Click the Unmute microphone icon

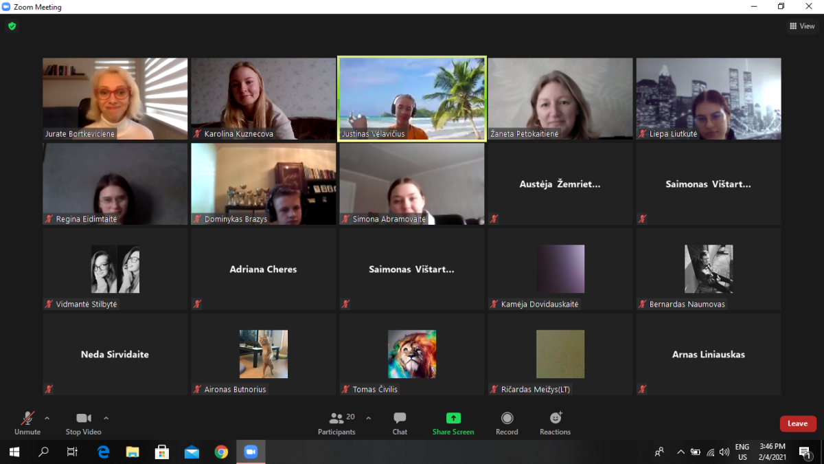(x=27, y=418)
